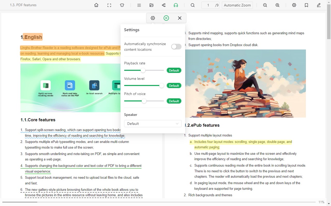This screenshot has height=206, width=331.
Task: Open the Speaker dropdown
Action: tap(153, 124)
